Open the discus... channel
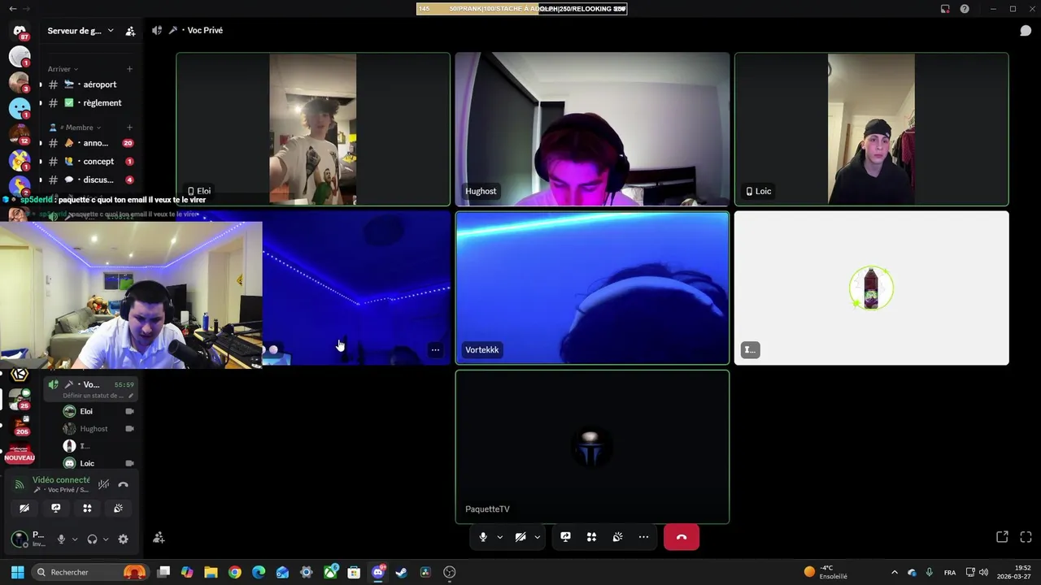 (89, 180)
